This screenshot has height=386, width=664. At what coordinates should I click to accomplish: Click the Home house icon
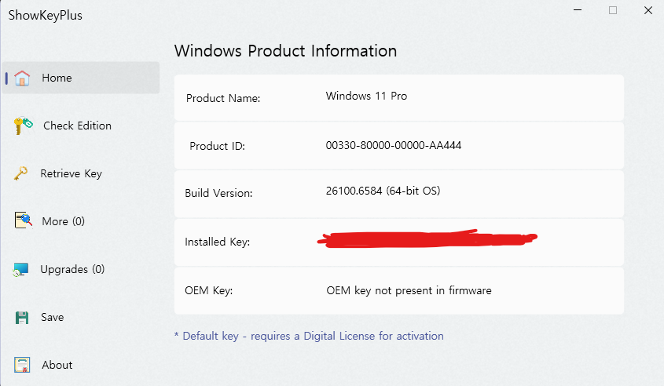(x=22, y=78)
